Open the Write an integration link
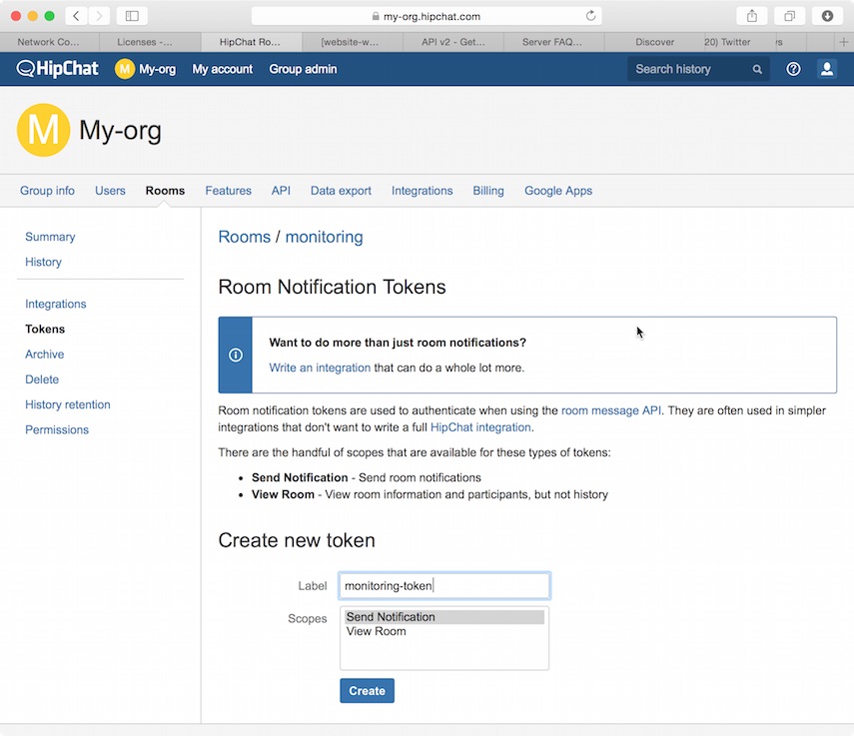 pyautogui.click(x=320, y=368)
